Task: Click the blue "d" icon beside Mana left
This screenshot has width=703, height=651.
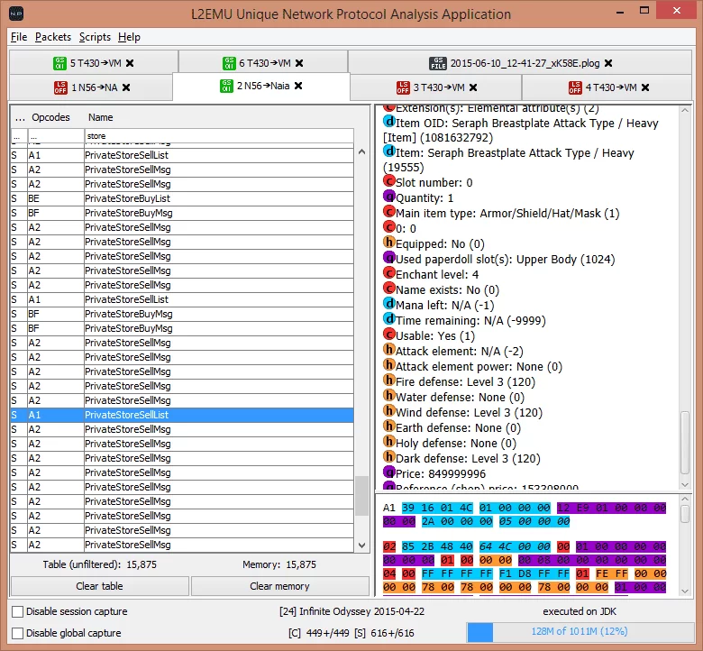Action: [388, 305]
